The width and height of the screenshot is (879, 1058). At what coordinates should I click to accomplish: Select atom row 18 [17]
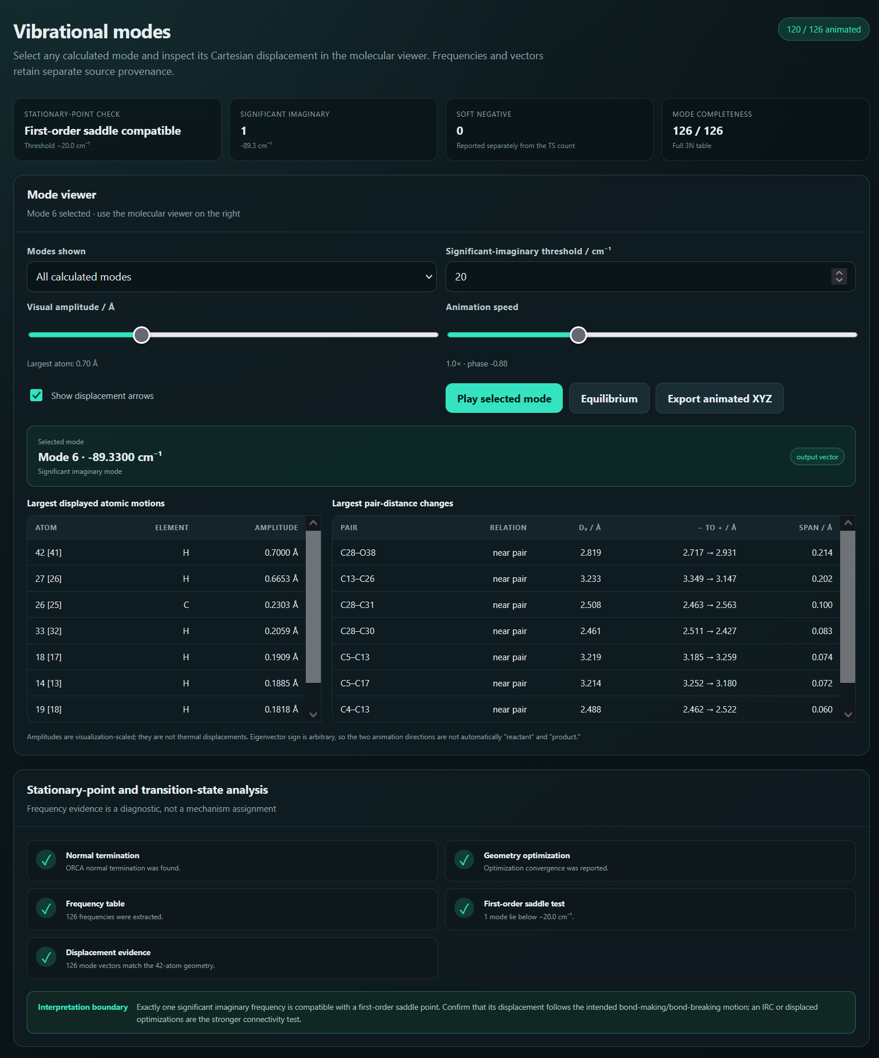click(x=167, y=657)
